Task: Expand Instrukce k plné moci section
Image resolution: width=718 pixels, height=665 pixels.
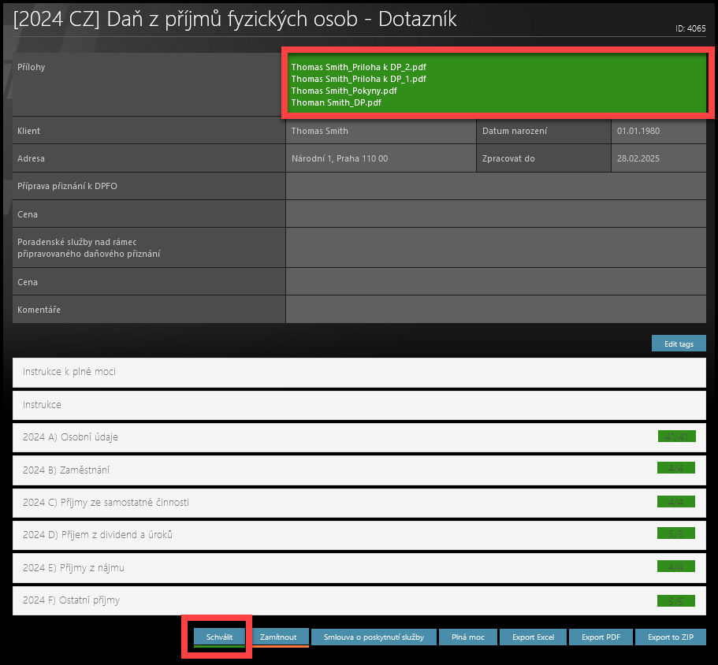Action: 359,372
